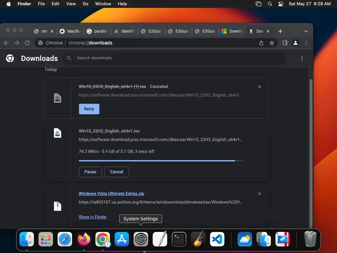Click Show in Finder link
337x253 pixels.
92,217
